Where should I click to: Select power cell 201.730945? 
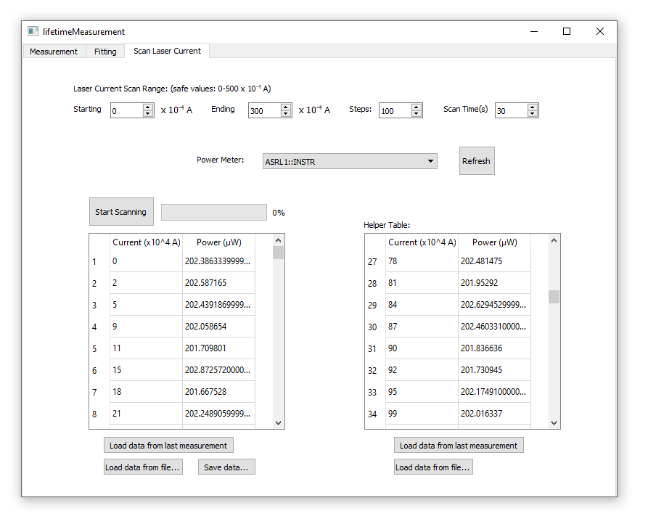[494, 370]
